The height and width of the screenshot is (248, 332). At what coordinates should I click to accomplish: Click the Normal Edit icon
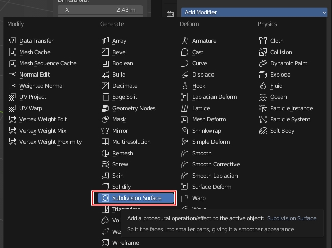12,75
